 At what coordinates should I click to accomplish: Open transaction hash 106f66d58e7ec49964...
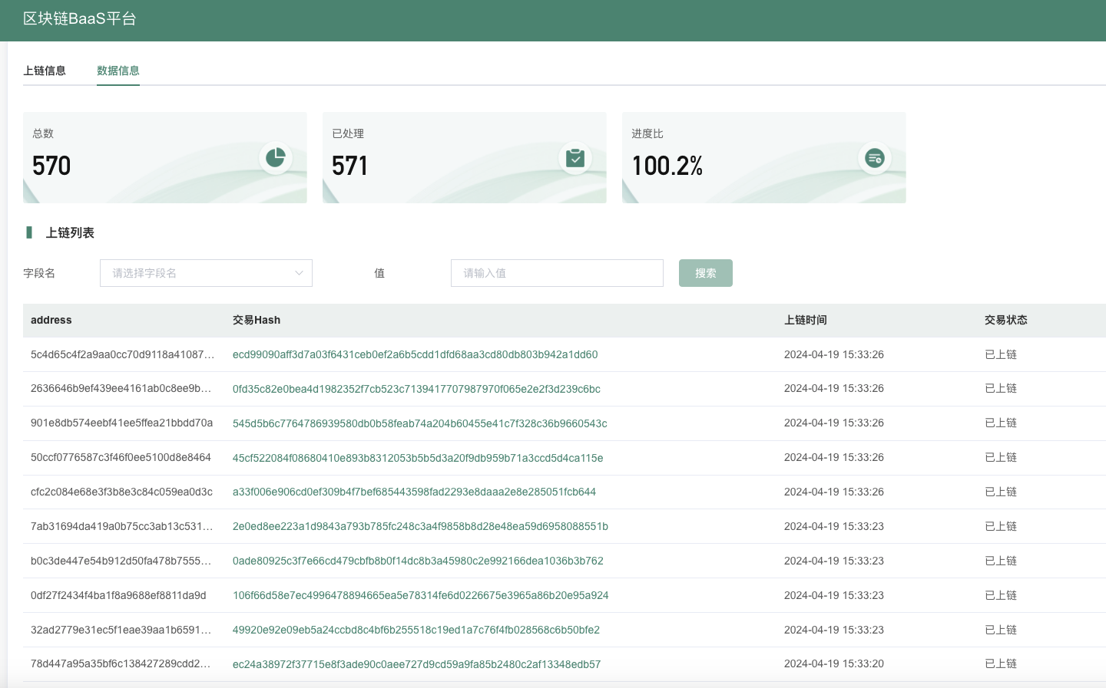(420, 595)
